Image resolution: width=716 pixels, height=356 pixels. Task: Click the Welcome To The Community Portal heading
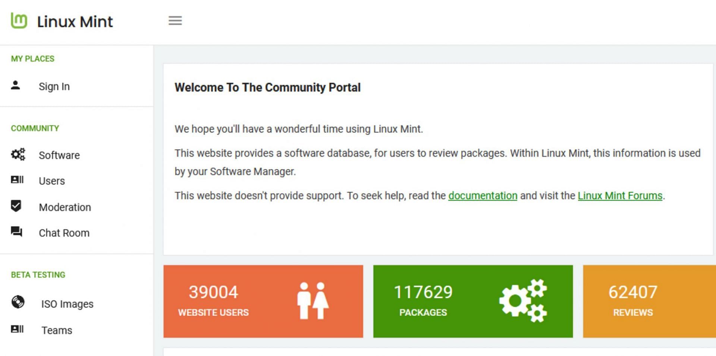[267, 88]
